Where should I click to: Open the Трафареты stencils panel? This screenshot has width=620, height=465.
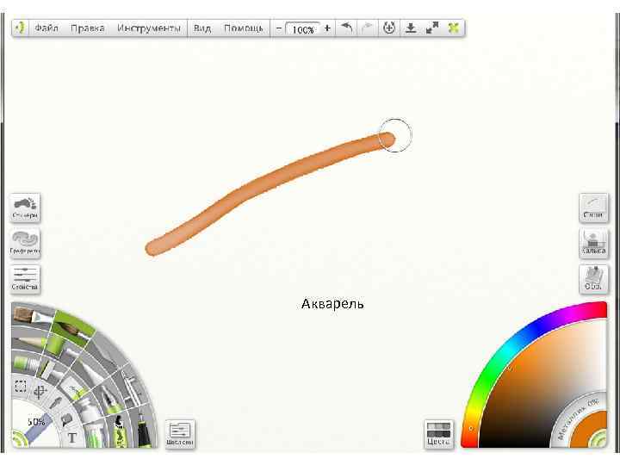(x=25, y=244)
